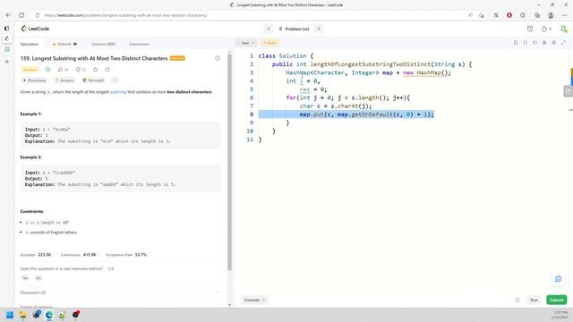Answer Yes to seen-in-interview question

pos(25,278)
